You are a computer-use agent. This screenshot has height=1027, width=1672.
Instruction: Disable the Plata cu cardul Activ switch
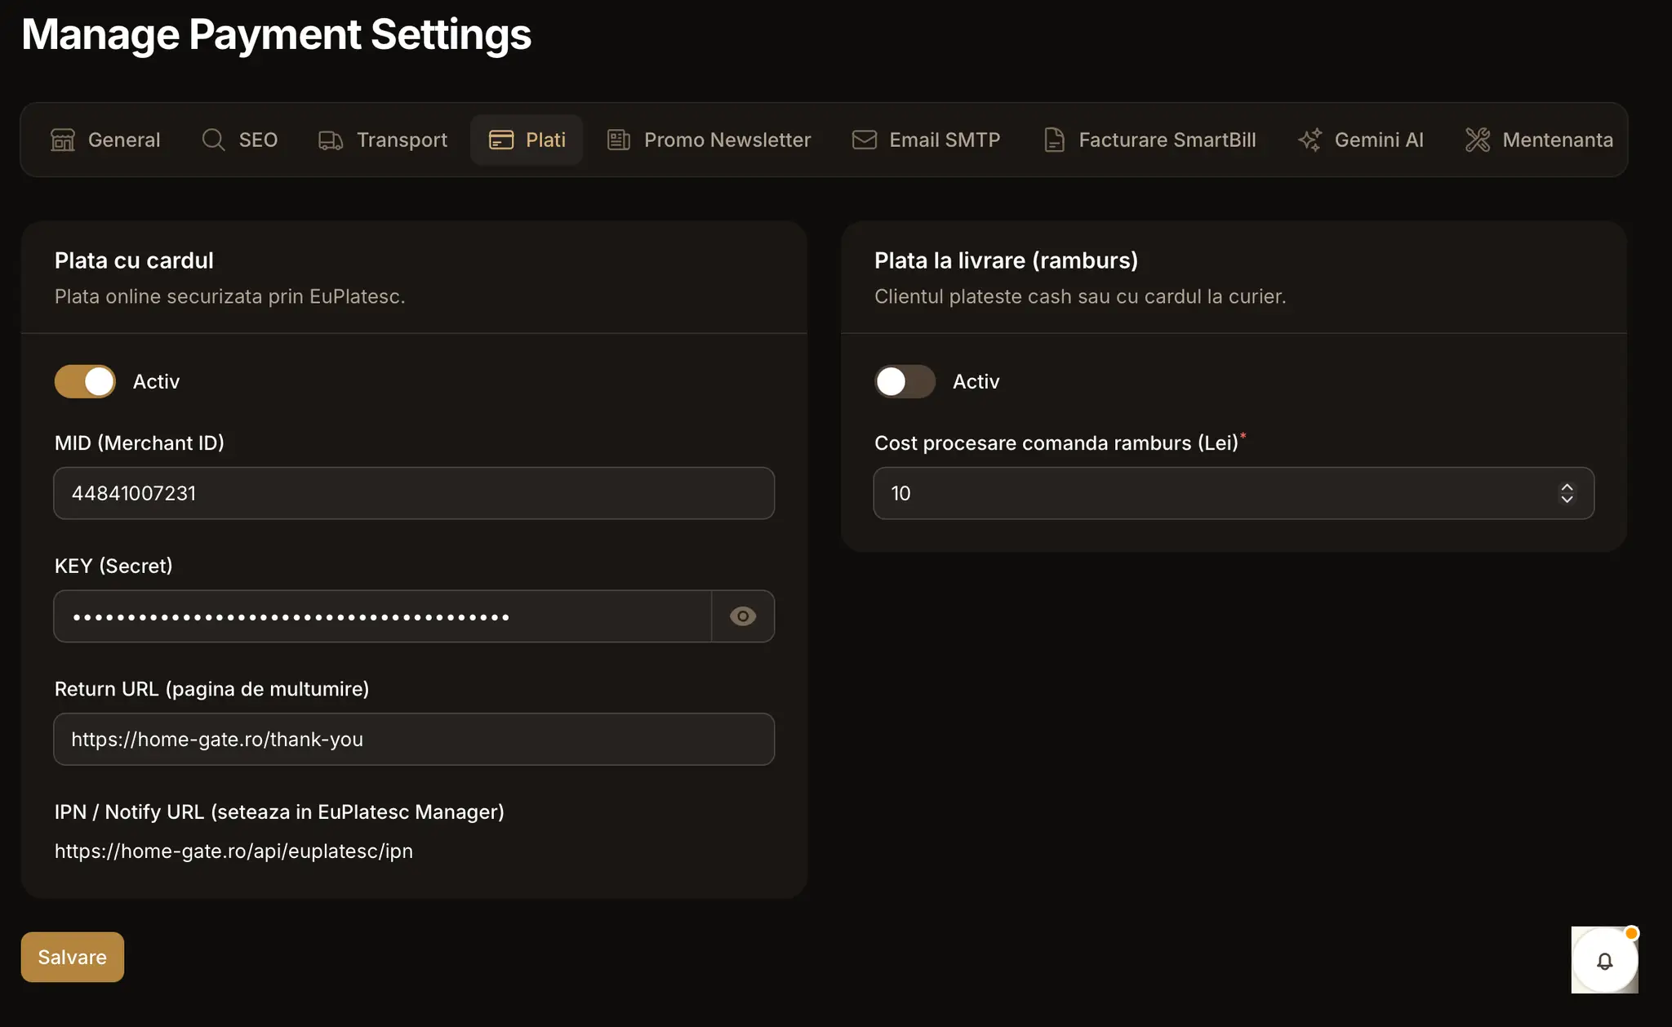click(x=85, y=381)
